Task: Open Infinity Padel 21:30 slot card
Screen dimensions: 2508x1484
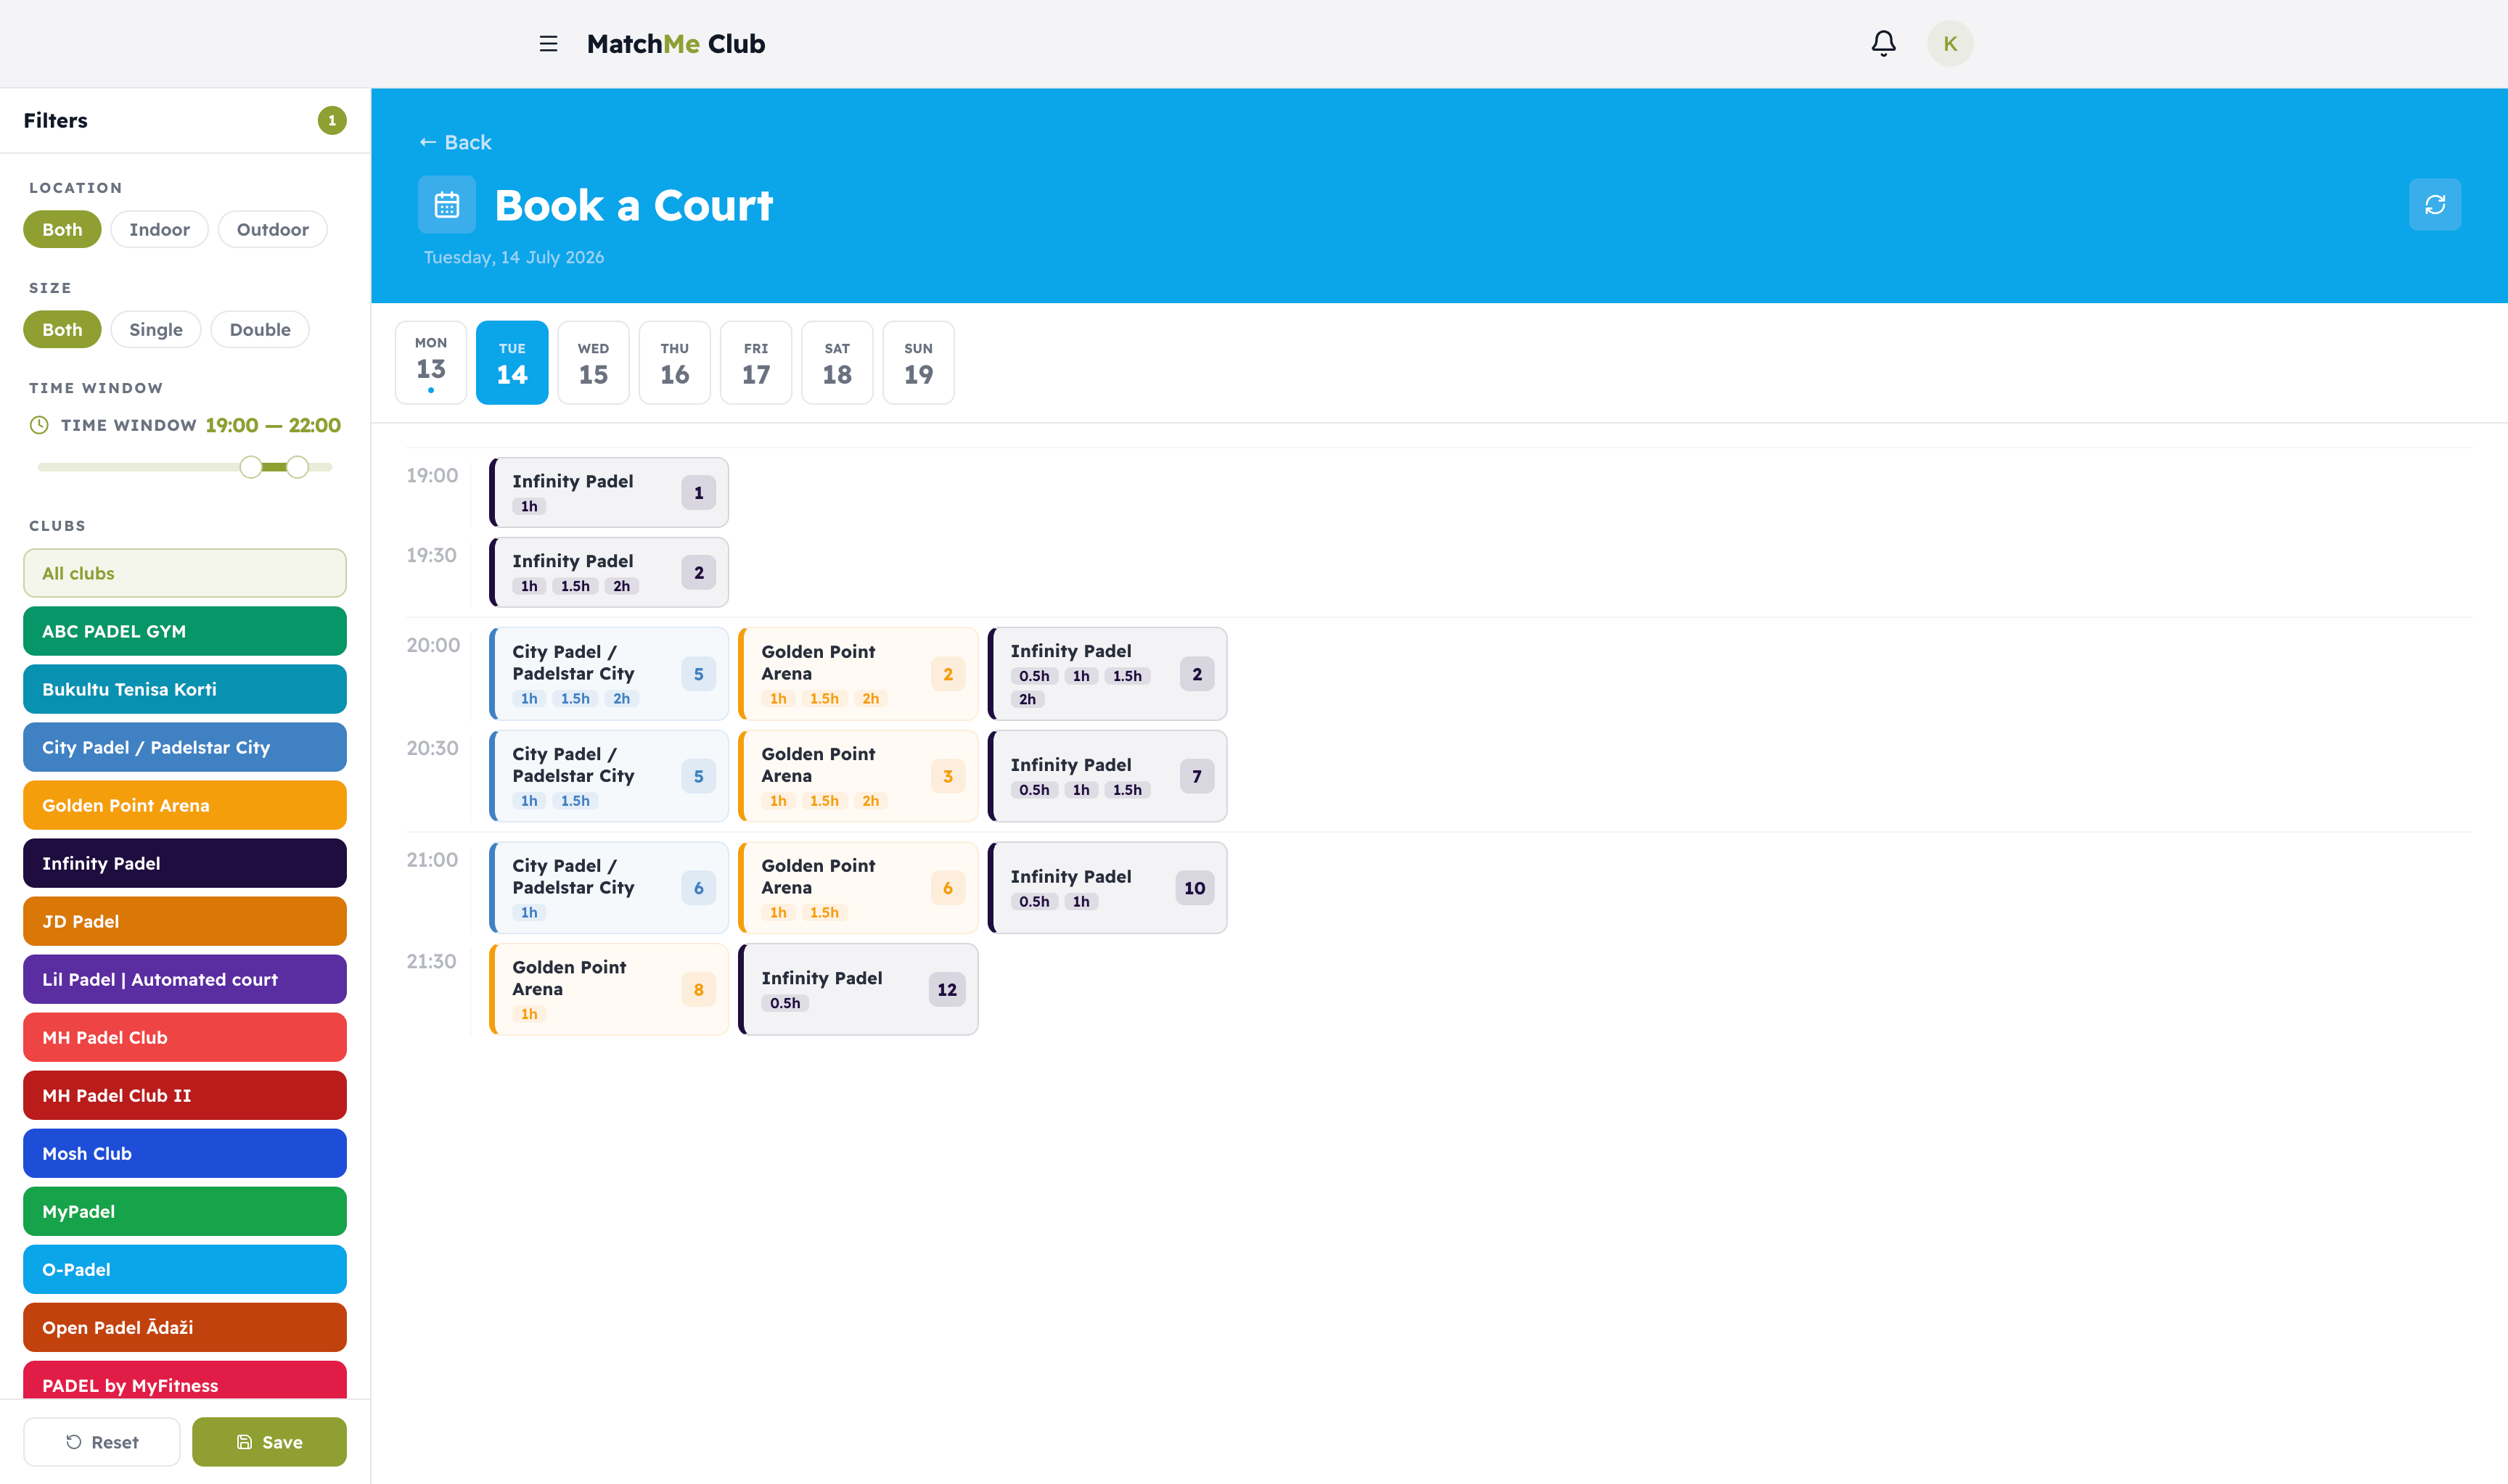Action: click(857, 989)
